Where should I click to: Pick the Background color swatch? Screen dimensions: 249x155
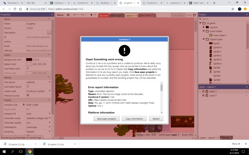(29, 60)
